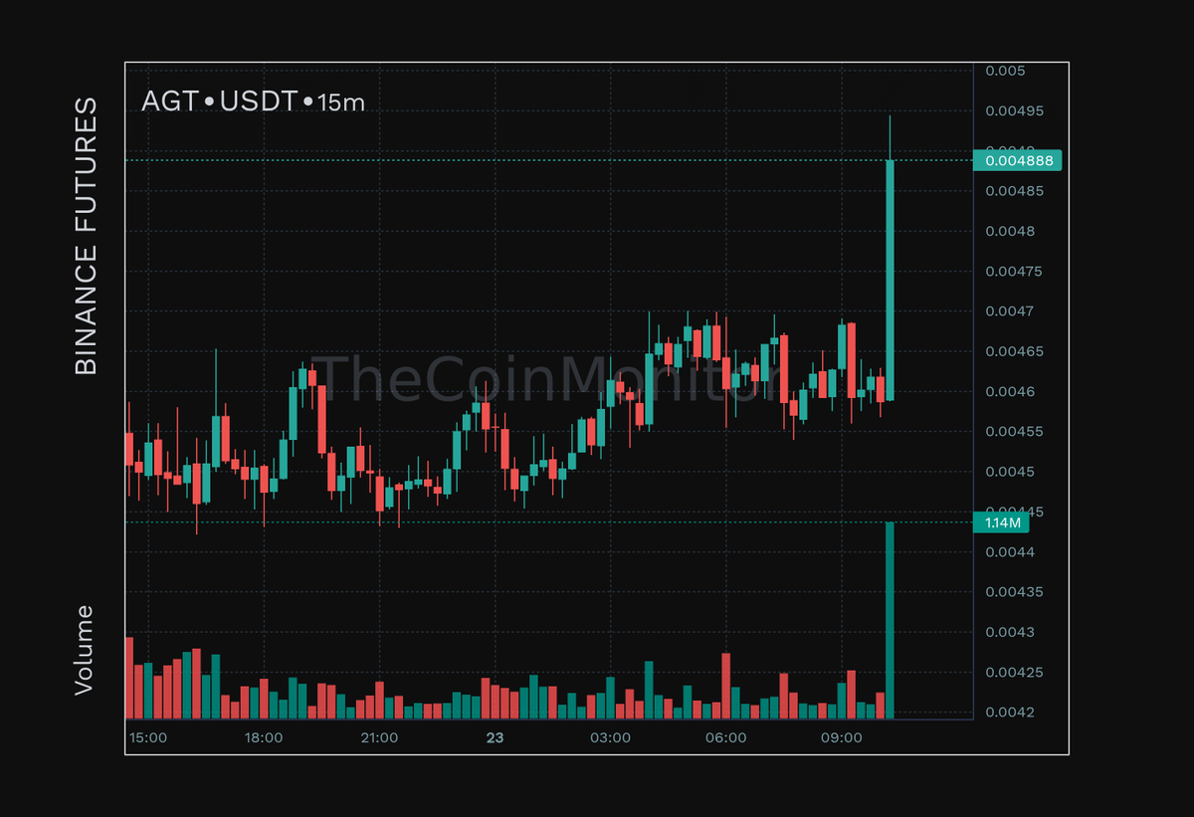Click the current price tag 0.004888
Image resolution: width=1194 pixels, height=817 pixels.
1018,160
